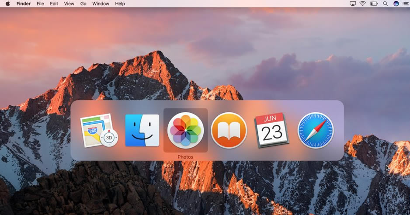Click the Photos label under the icon
This screenshot has height=215, width=410.
point(185,157)
